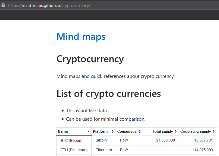The image size is (219, 156).
Task: Sort the table by the Consensus column
Action: 129,132
